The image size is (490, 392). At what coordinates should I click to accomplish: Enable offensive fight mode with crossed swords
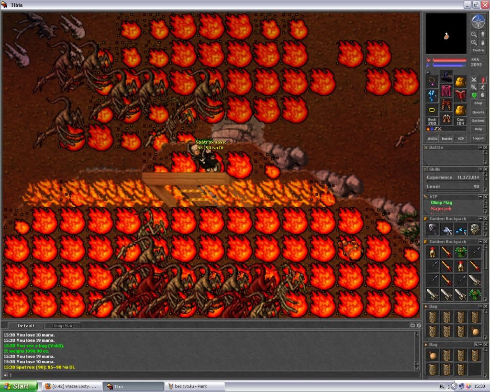tap(474, 79)
